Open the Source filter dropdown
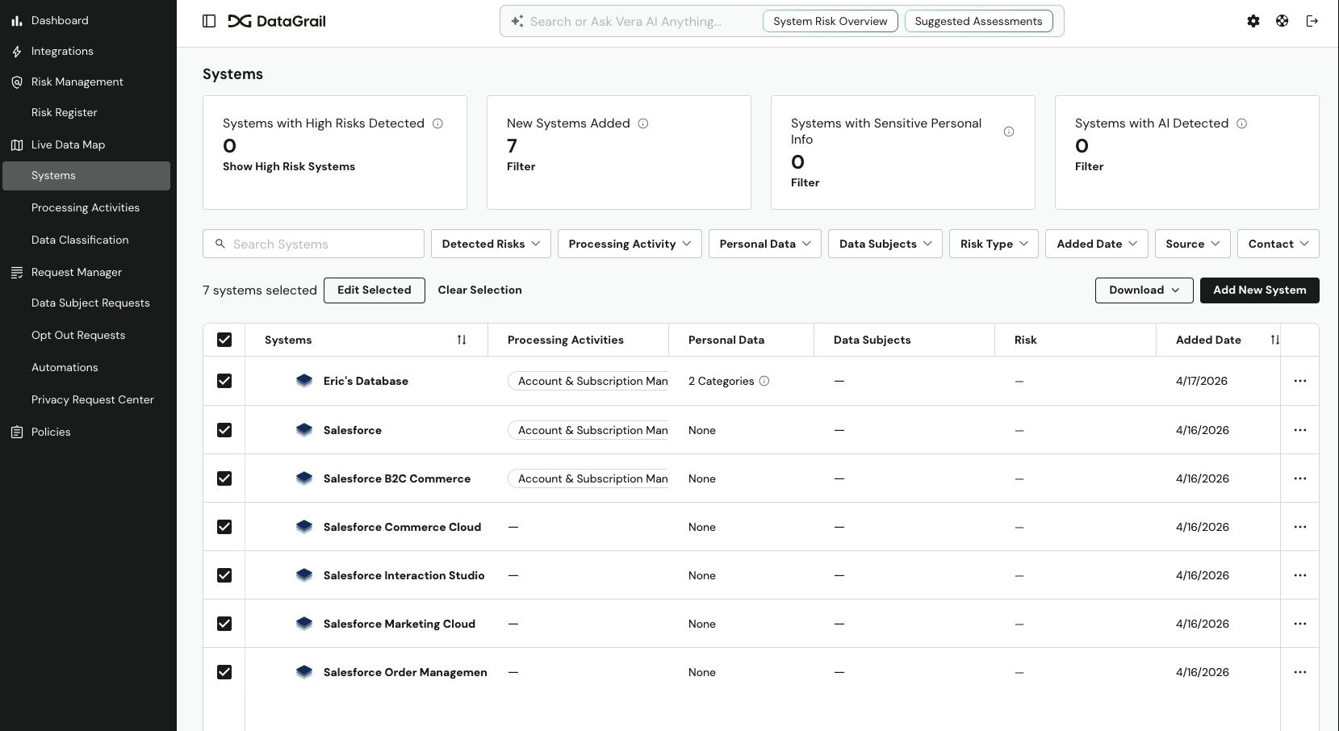This screenshot has height=731, width=1339. point(1193,244)
